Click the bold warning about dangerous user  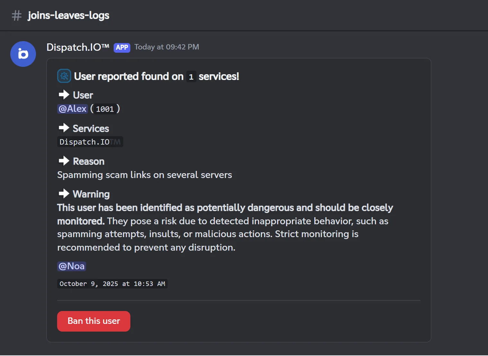(x=225, y=214)
